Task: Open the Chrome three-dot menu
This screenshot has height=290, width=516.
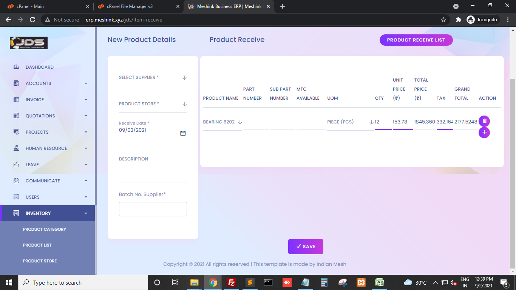Action: (507, 20)
